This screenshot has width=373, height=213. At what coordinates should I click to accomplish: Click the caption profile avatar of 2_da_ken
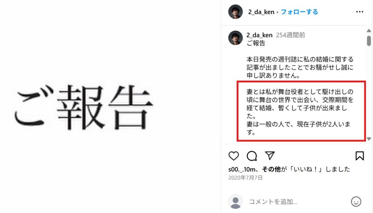pyautogui.click(x=235, y=38)
